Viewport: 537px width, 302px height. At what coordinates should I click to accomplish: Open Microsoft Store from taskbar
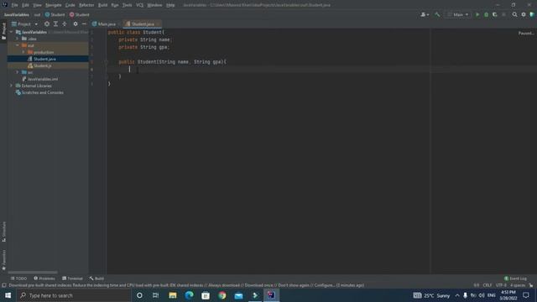(x=206, y=295)
